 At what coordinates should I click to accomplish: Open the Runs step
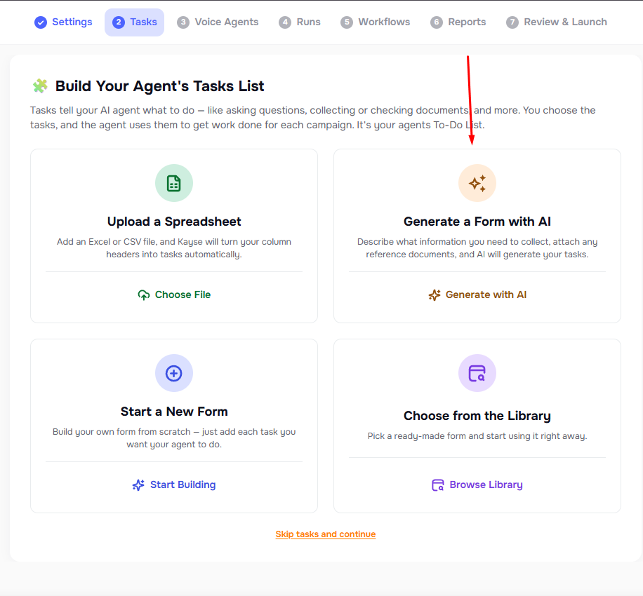tap(300, 22)
